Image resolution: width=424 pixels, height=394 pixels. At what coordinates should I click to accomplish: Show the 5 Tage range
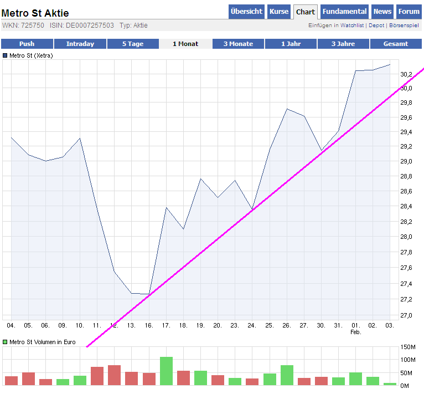pyautogui.click(x=133, y=44)
